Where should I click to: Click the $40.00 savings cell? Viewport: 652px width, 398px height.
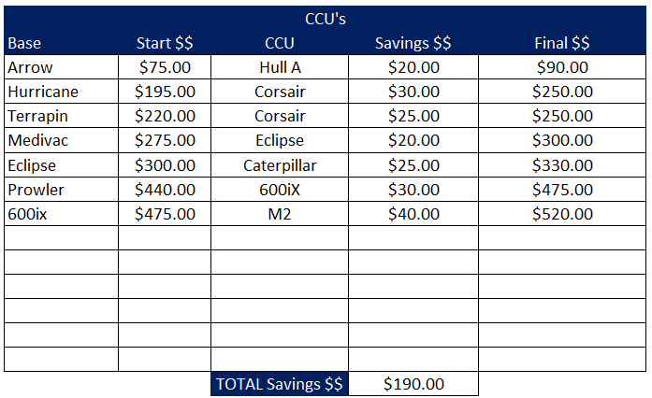pos(413,214)
